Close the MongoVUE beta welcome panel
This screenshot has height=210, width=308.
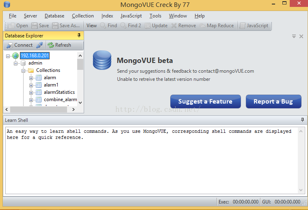301,36
